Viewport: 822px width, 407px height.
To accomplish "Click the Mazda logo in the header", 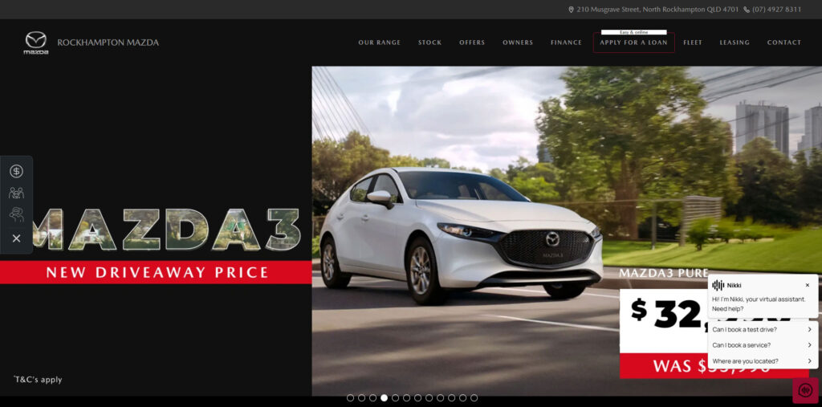I will click(x=36, y=43).
